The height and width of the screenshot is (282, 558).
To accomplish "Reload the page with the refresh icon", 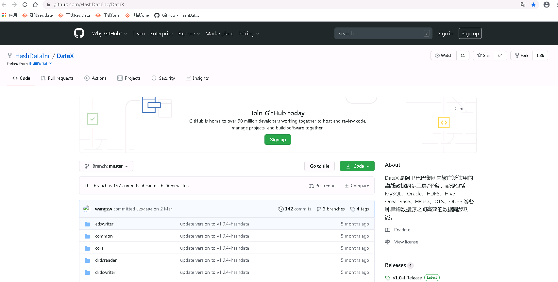I will pyautogui.click(x=25, y=5).
